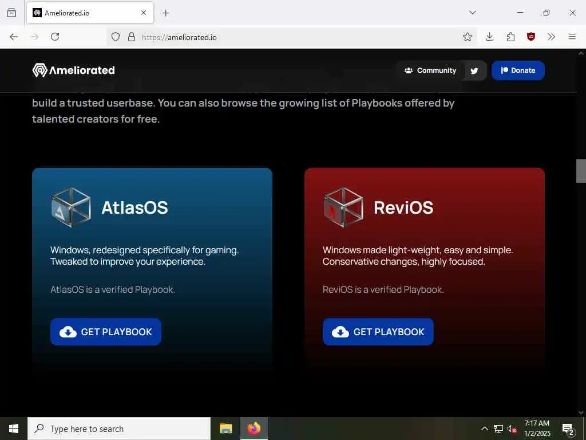Click the page vertical scrollbar thumb
Image resolution: width=586 pixels, height=440 pixels.
point(581,171)
